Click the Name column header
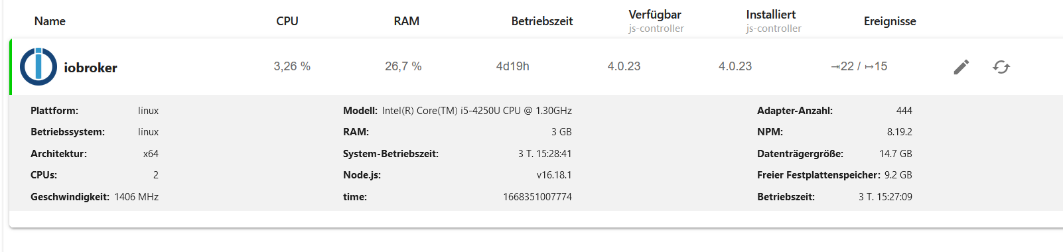The image size is (1063, 252). click(50, 21)
